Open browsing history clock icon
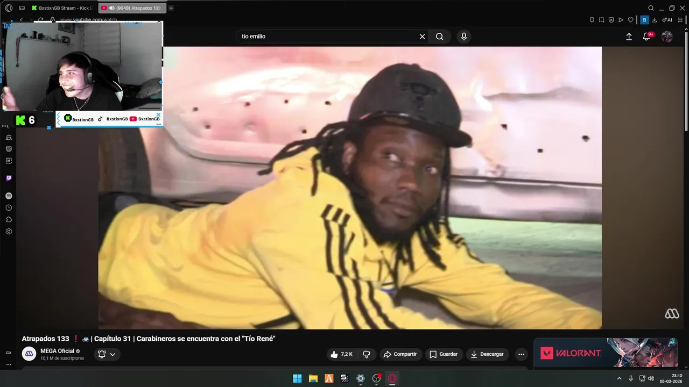The height and width of the screenshot is (387, 689). point(9,207)
